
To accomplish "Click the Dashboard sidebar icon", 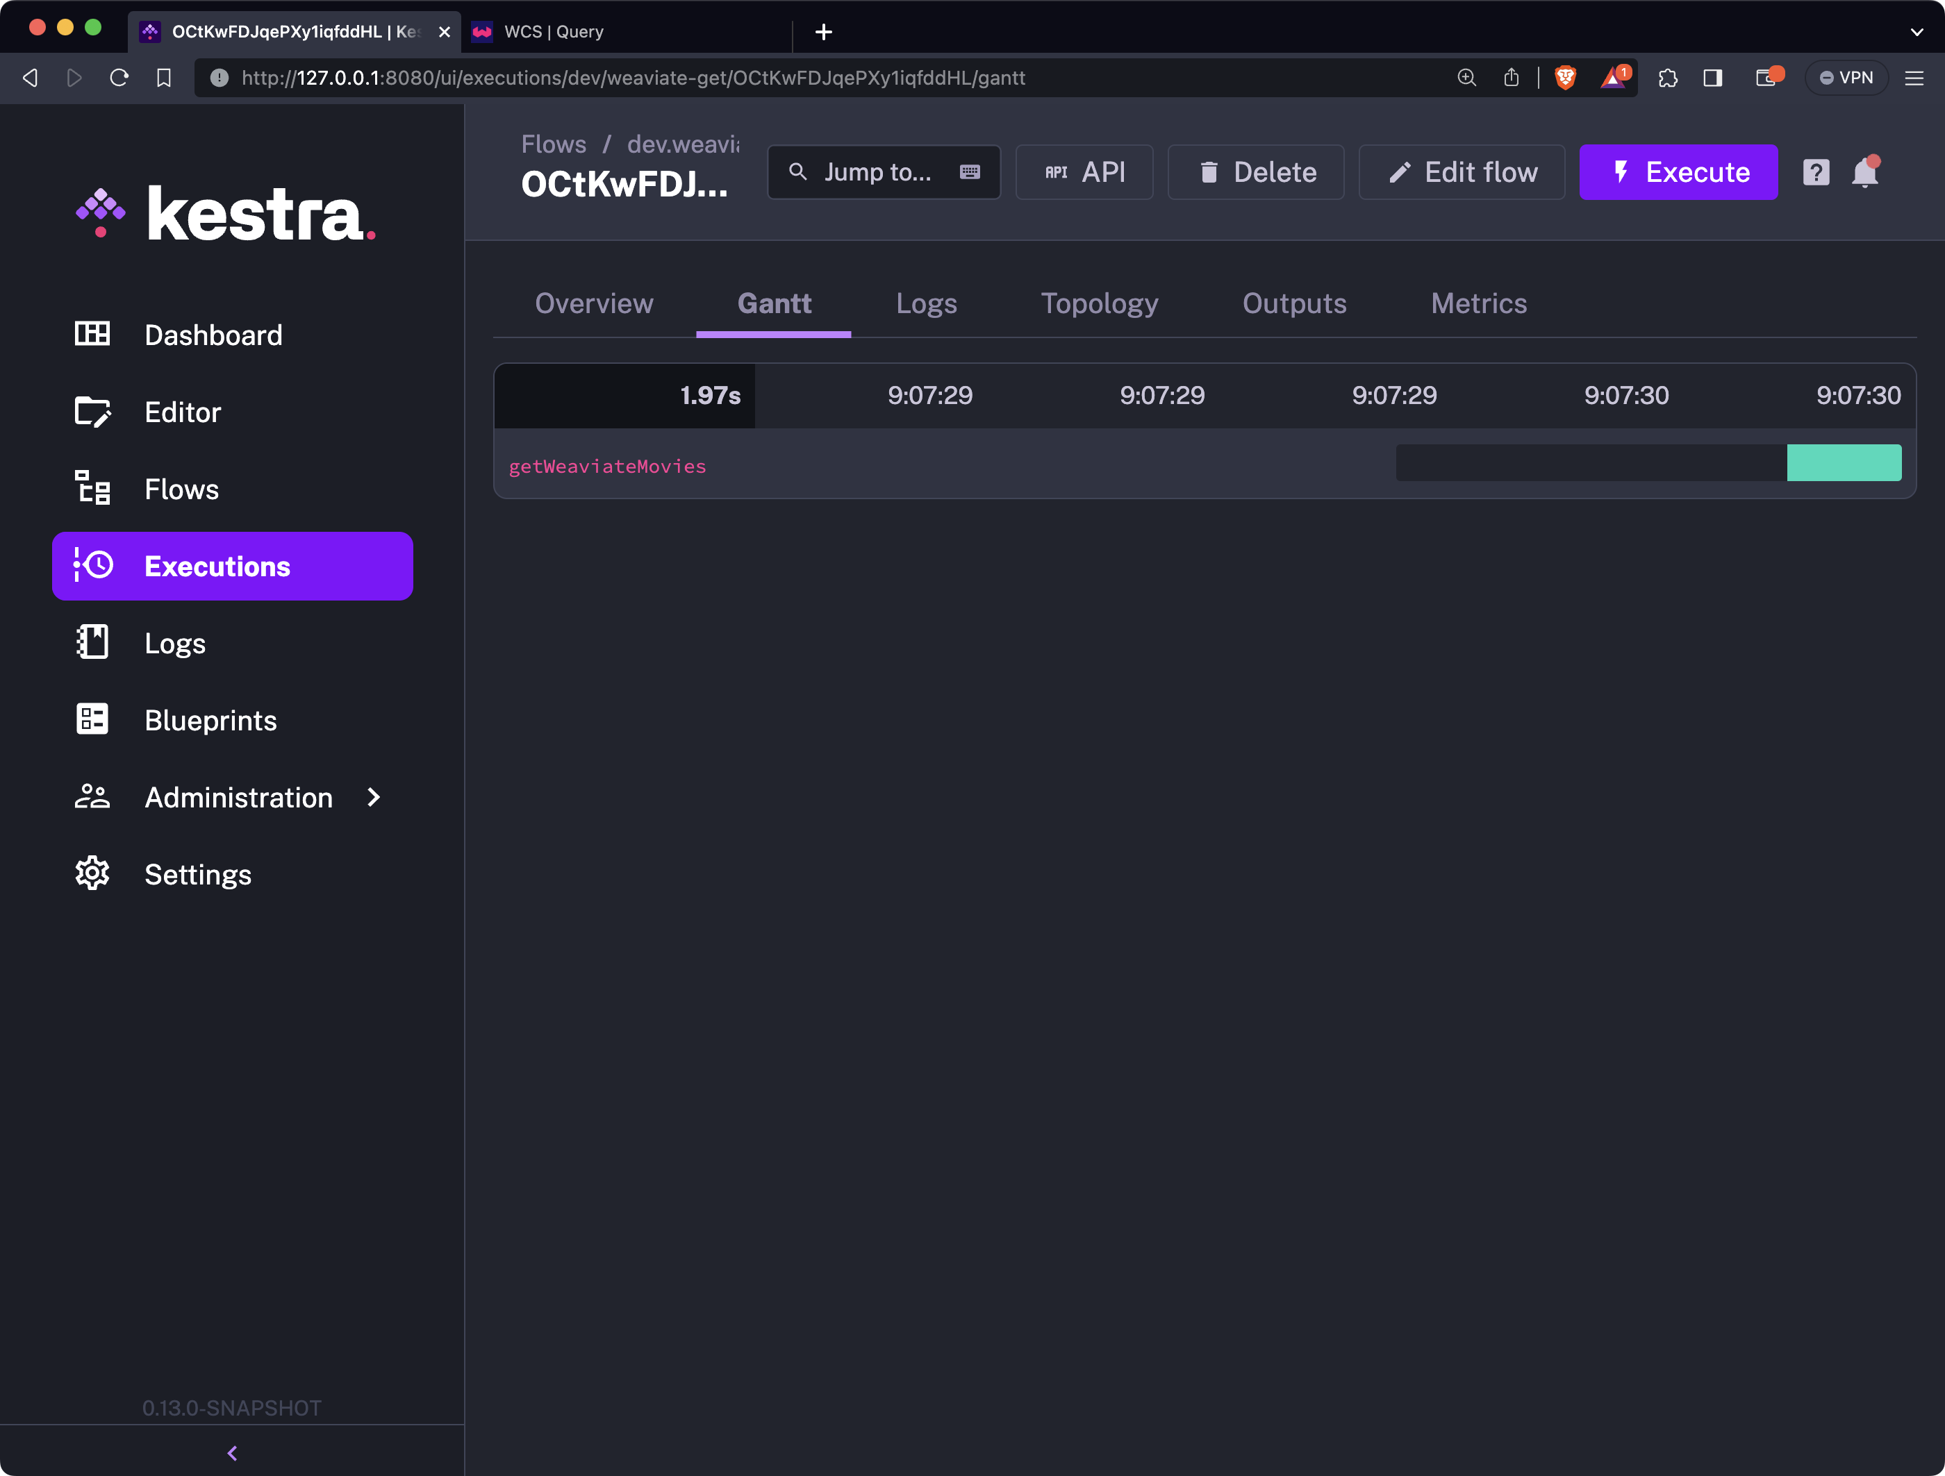I will click(92, 334).
